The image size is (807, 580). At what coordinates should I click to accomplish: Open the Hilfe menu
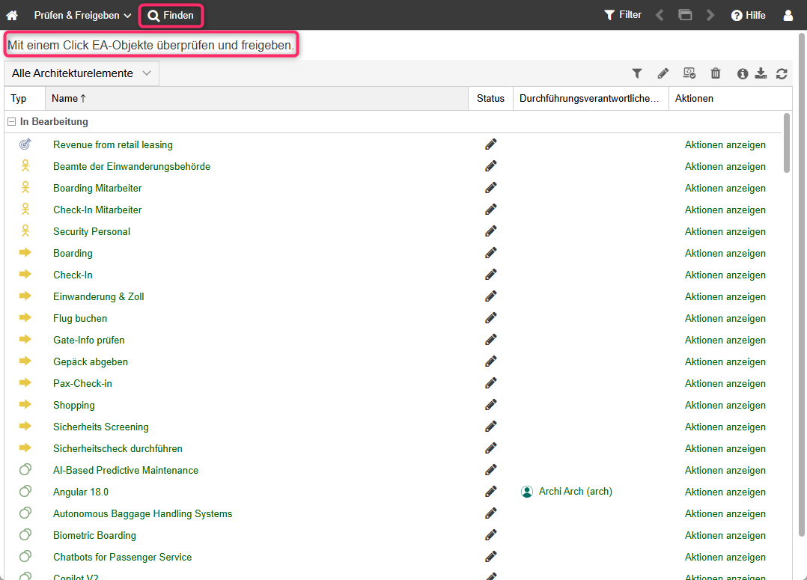(x=748, y=15)
